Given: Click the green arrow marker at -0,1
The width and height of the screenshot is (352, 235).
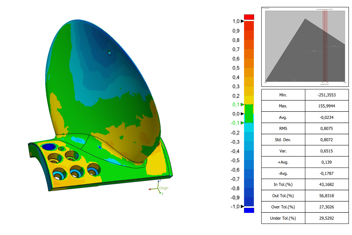Looking at the screenshot, I should [x=242, y=123].
